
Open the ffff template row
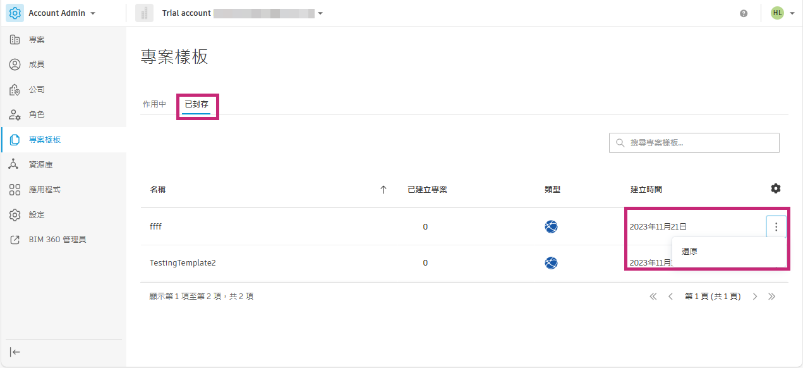[x=155, y=226]
